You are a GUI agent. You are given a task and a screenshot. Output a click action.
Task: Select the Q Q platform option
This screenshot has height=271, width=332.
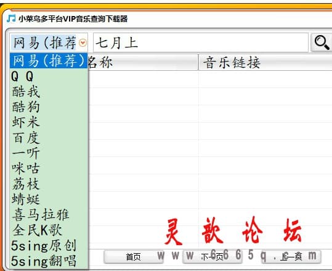tap(49, 76)
